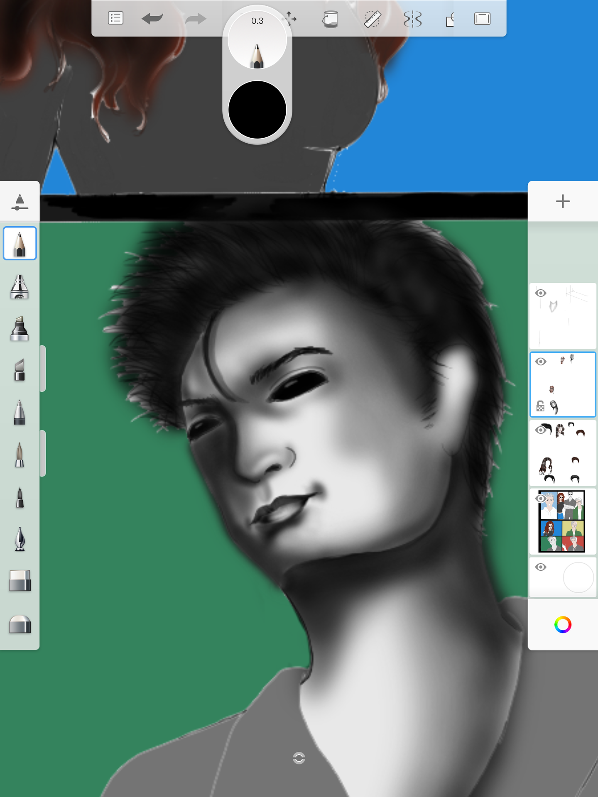Select the Fill bucket tool
This screenshot has height=797, width=598.
pos(331,19)
